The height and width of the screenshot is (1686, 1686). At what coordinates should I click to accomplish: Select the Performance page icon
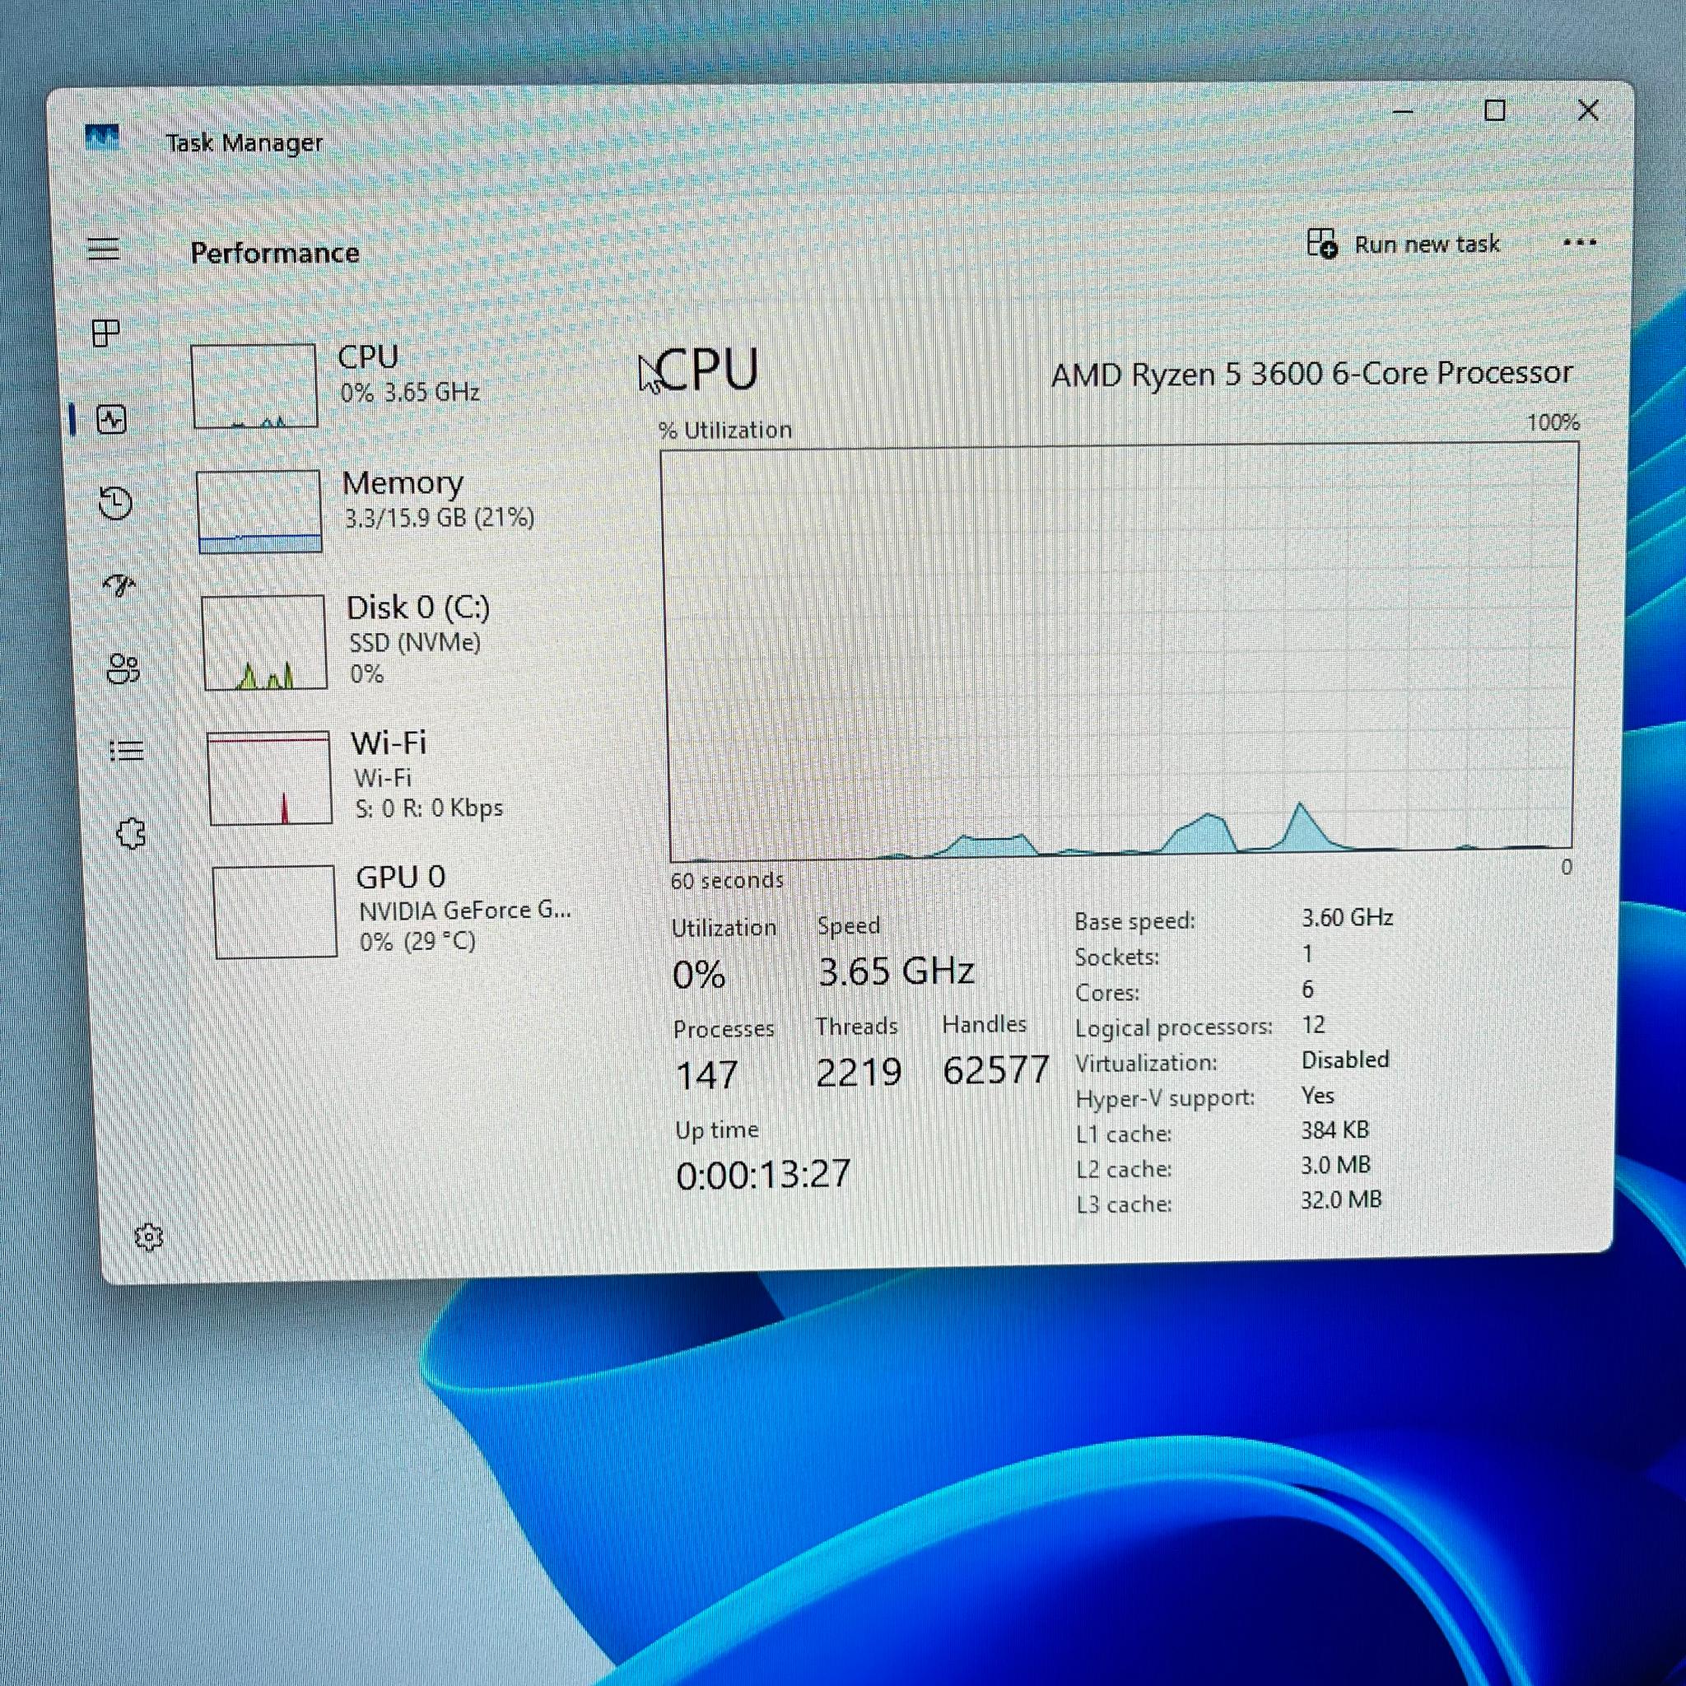112,420
